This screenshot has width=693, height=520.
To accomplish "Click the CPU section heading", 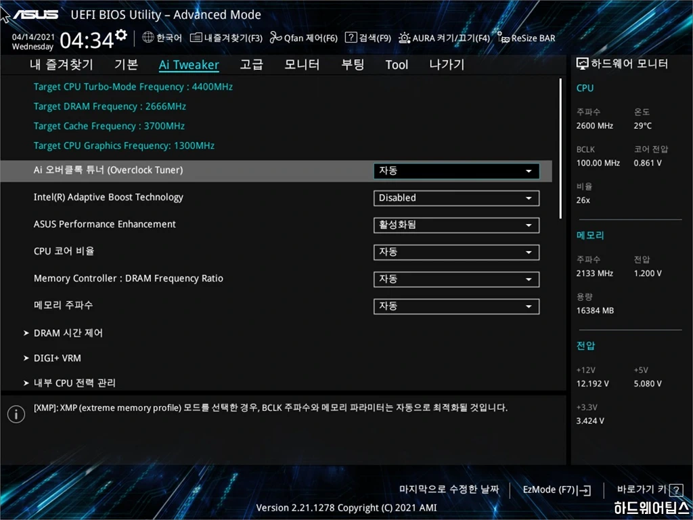I will (585, 88).
